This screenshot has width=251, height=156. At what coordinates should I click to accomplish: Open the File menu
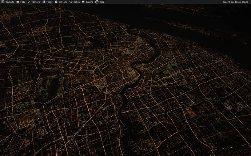click(21, 2)
